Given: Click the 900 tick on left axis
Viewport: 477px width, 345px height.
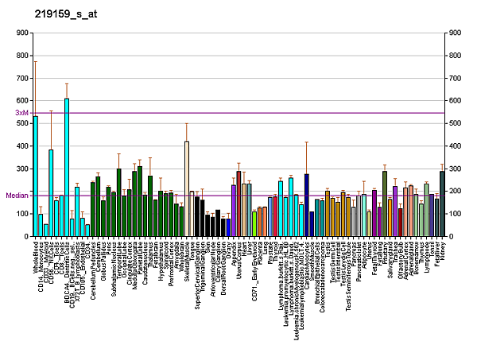Looking at the screenshot, I should [x=22, y=33].
